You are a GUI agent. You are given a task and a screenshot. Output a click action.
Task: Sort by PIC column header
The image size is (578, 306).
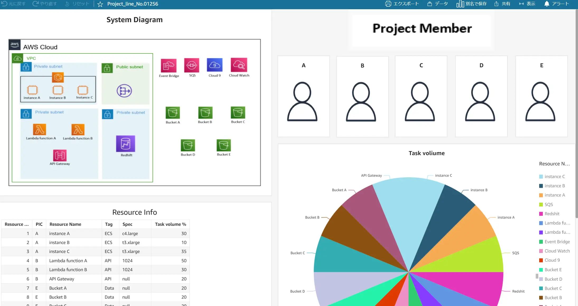coord(39,224)
